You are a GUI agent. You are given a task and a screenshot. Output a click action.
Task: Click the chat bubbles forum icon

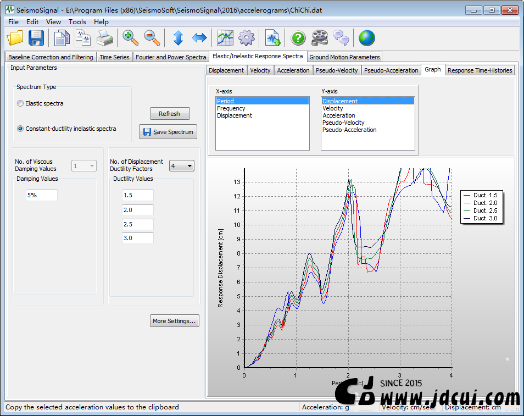341,38
